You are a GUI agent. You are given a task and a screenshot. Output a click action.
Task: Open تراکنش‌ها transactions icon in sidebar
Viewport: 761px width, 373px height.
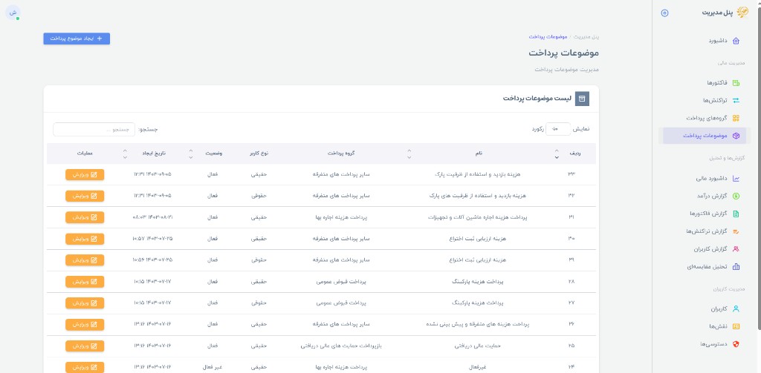click(736, 100)
